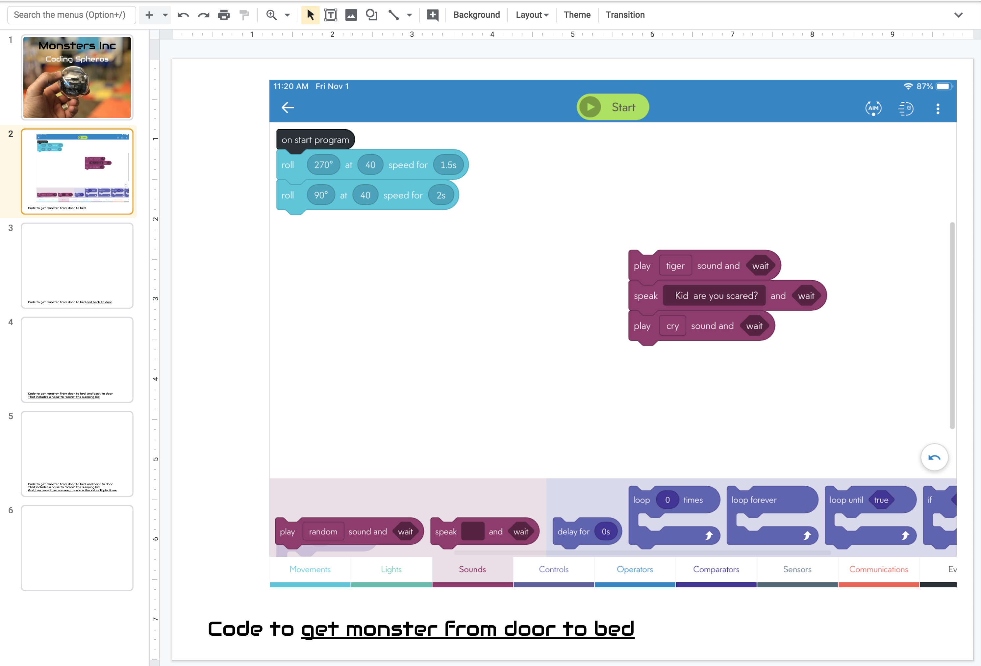Click the Undo arrow icon
Viewport: 981px width, 666px height.
(x=183, y=15)
